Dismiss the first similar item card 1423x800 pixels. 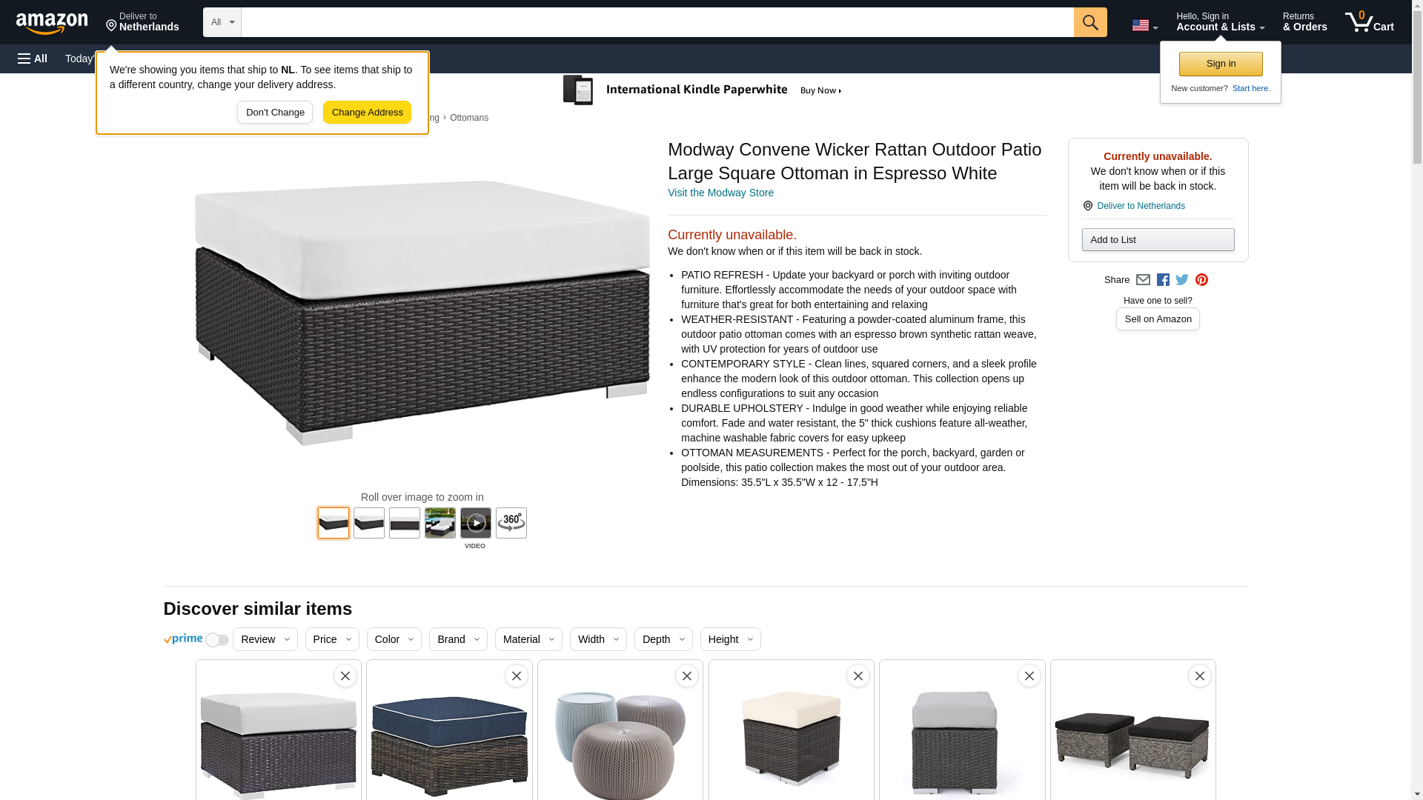[345, 676]
